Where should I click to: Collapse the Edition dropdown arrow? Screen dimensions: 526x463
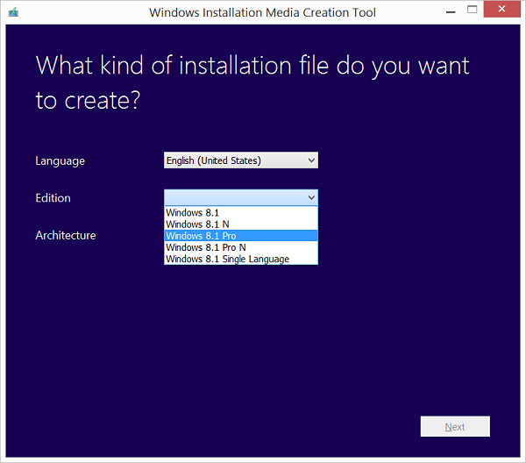(311, 197)
